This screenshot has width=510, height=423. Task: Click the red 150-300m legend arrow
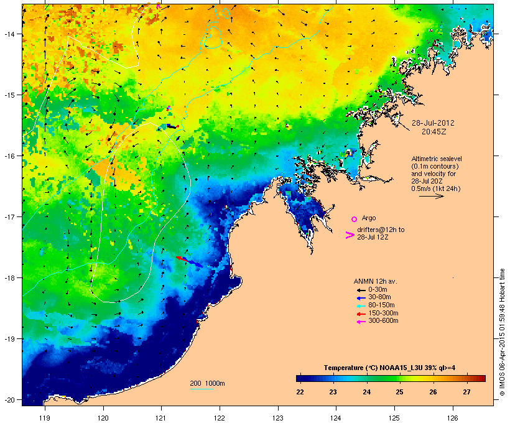361,314
